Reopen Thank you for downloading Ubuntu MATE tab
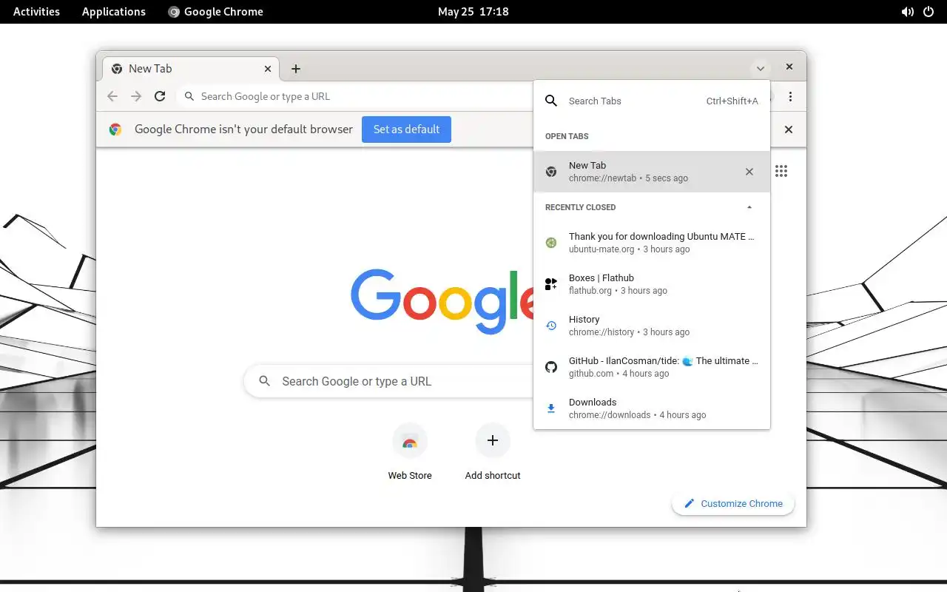The width and height of the screenshot is (947, 592). (652, 243)
